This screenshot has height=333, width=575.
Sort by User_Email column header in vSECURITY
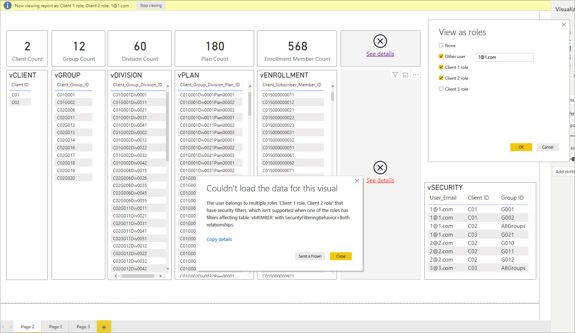[x=443, y=198]
